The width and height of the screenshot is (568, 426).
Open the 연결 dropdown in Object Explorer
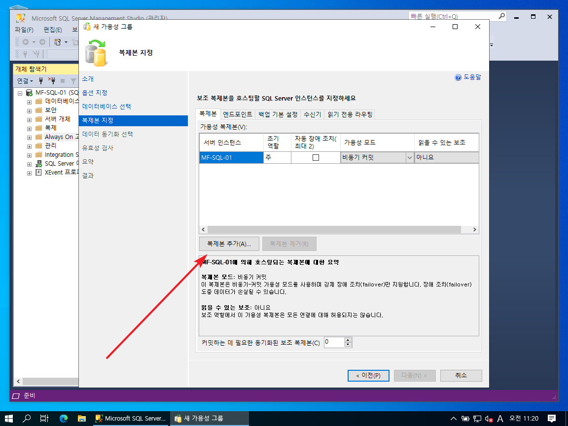(25, 81)
